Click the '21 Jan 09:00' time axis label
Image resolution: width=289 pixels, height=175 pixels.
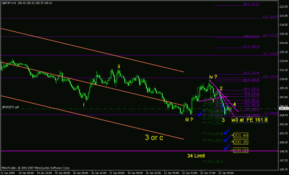[x=172, y=173]
